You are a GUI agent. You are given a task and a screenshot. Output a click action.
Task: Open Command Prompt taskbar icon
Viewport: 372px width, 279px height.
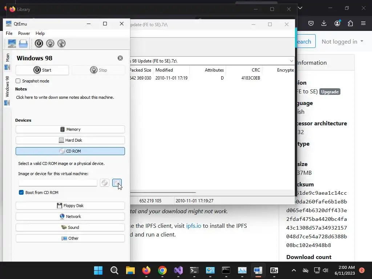[226, 270]
